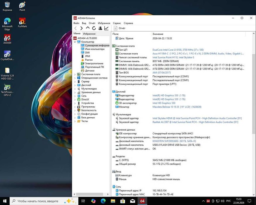The height and width of the screenshot is (205, 256).
Task: Open the Victoria 5.24 HDD-SSD folder
Action: (x=7, y=74)
